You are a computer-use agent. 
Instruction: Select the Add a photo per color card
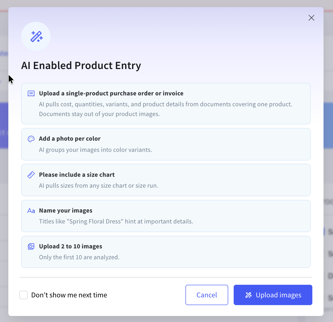tap(166, 144)
